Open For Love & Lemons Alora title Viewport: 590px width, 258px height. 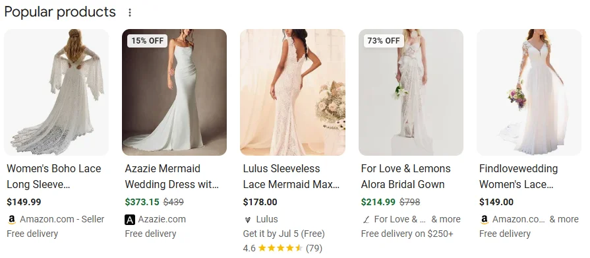click(405, 176)
